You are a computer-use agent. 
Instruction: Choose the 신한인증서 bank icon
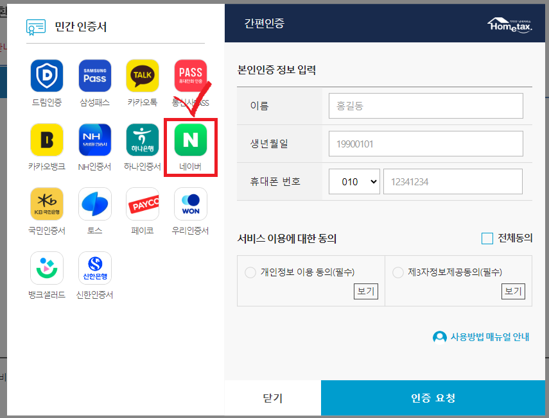click(x=94, y=268)
